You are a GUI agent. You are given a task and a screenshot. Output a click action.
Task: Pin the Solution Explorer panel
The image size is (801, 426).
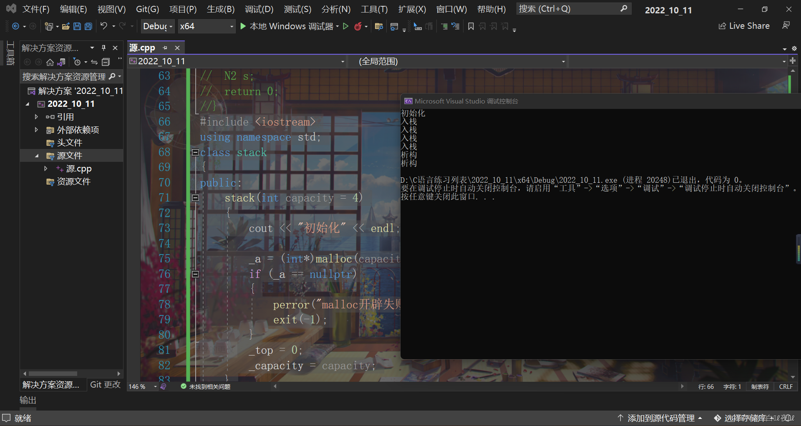[103, 48]
